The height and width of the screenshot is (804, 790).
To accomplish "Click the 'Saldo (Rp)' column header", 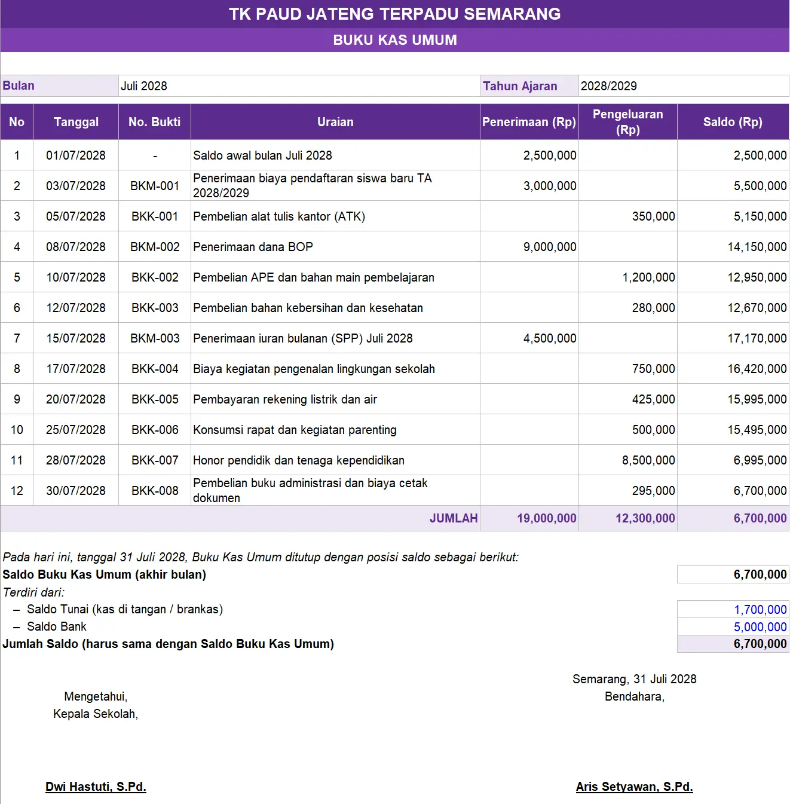I will pyautogui.click(x=733, y=122).
